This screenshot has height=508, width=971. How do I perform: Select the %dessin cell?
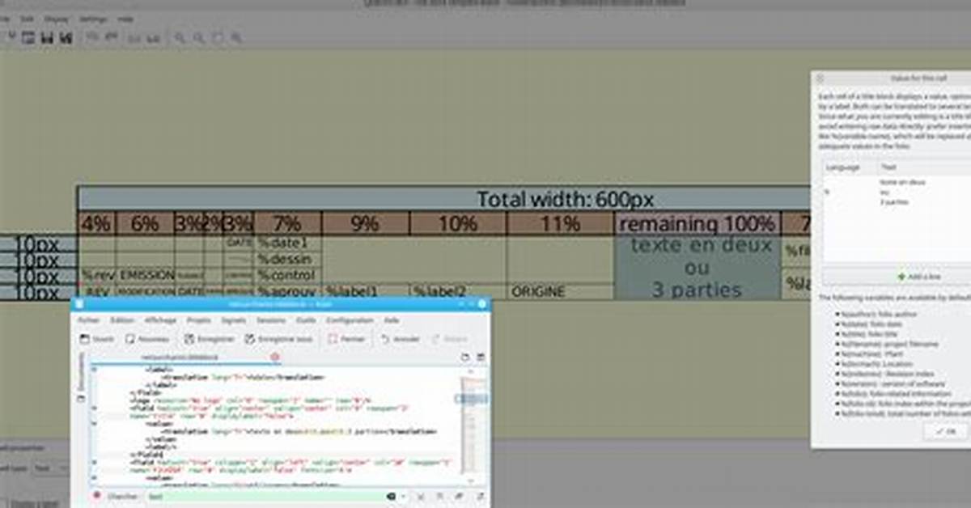pos(287,259)
